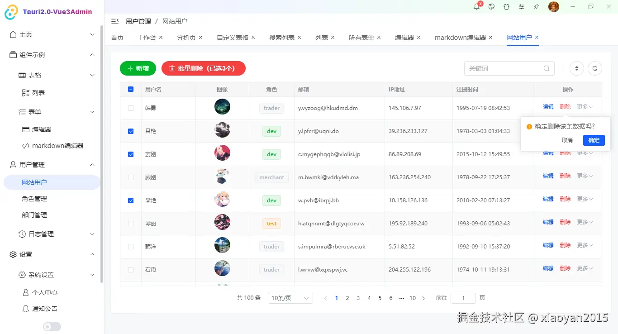Open the notifications bell with badge 3
This screenshot has height=334, width=618.
(x=477, y=6)
